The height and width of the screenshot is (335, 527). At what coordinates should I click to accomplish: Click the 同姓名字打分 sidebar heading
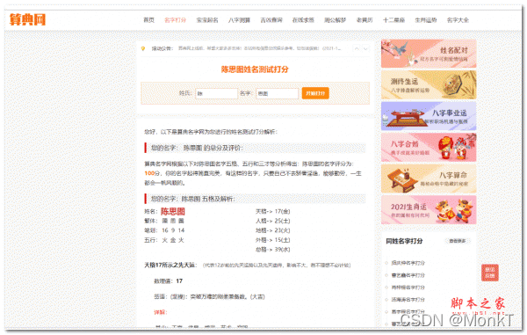tap(404, 241)
